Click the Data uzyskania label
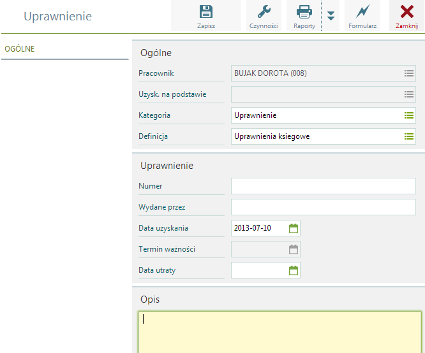 [x=163, y=228]
